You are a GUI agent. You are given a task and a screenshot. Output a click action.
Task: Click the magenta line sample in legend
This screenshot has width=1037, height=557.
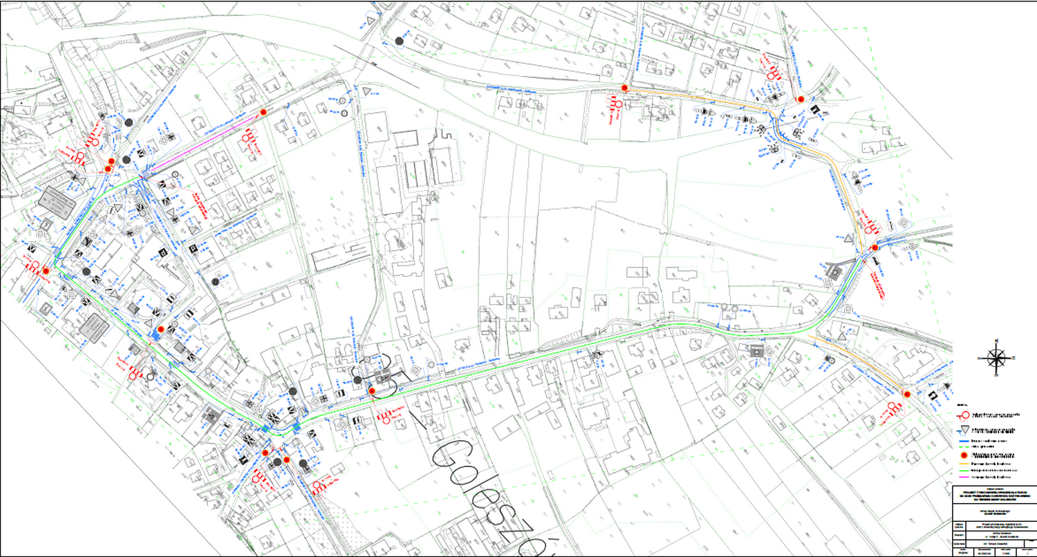[x=963, y=477]
